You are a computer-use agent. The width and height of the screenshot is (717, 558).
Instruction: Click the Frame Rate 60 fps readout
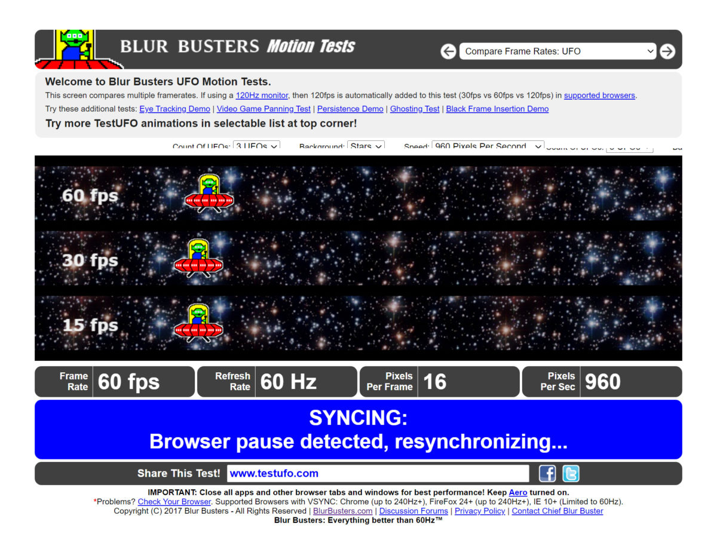[x=115, y=382]
